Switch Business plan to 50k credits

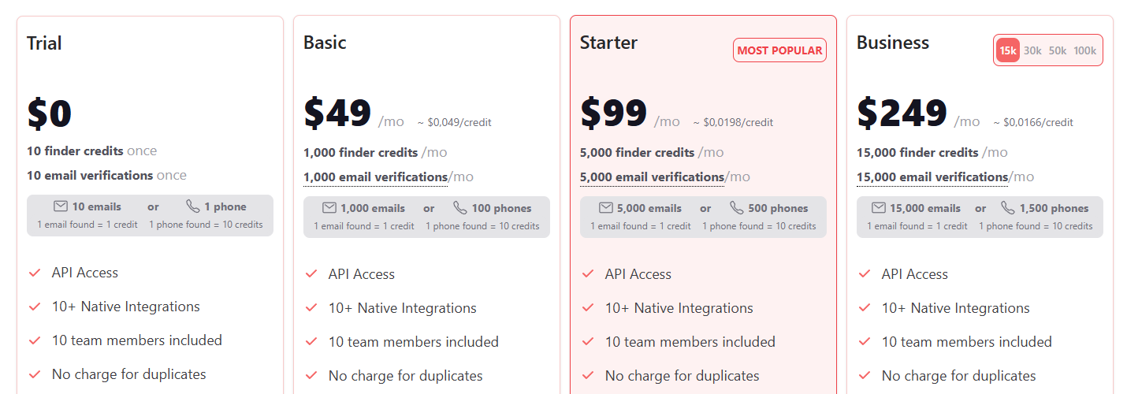tap(1058, 50)
